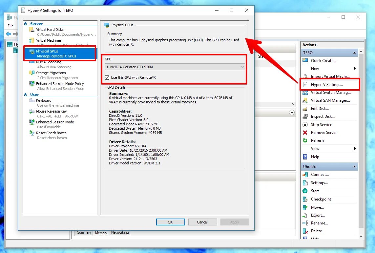Collapse the User section in settings list
This screenshot has width=375, height=253.
26,95
